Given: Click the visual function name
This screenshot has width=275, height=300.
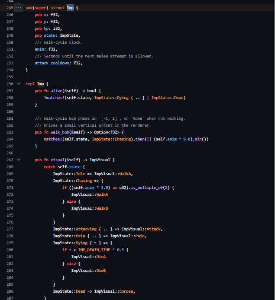Looking at the screenshot, I should (58, 160).
